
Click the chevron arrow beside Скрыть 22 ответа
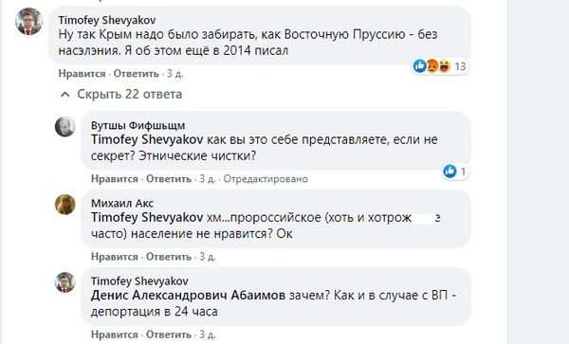pos(65,95)
